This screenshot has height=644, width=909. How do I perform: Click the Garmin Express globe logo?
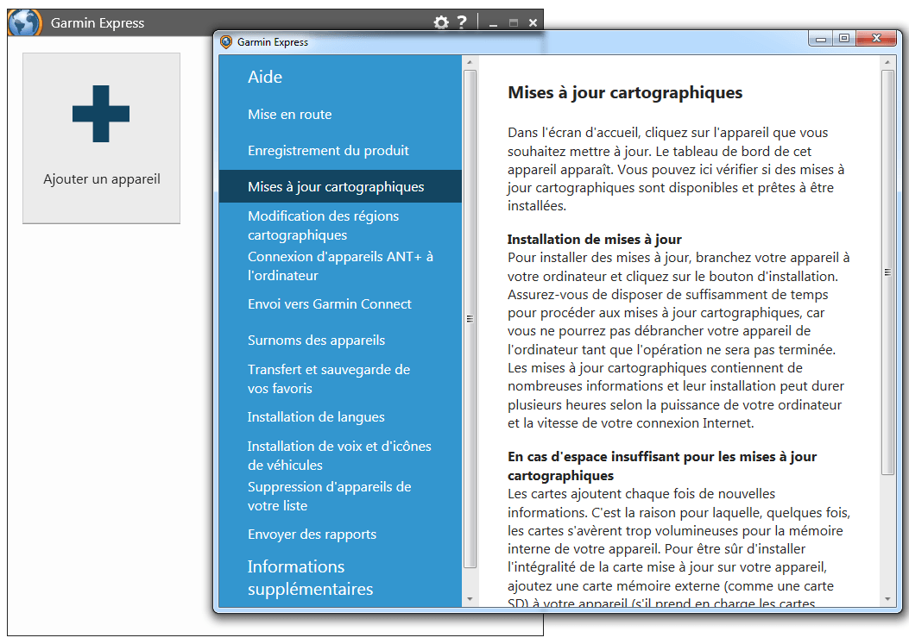point(24,23)
